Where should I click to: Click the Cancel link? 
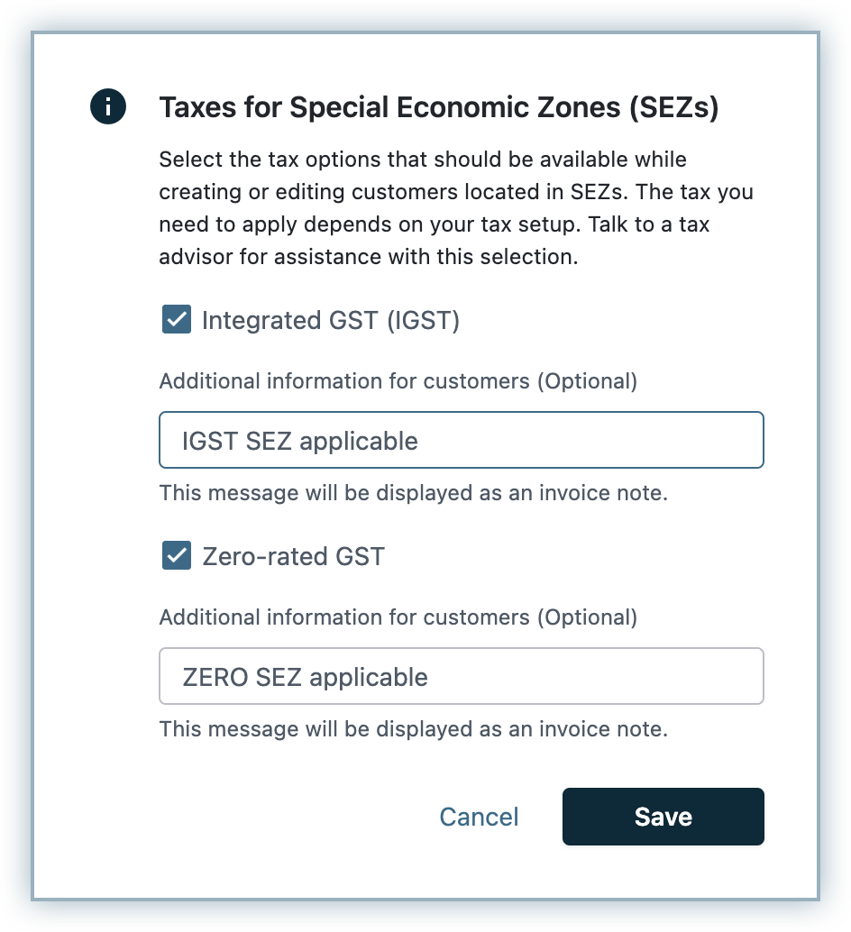(x=479, y=817)
